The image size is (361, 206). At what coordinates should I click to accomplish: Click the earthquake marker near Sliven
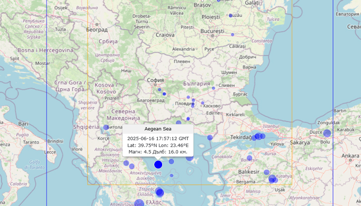coord(214,88)
